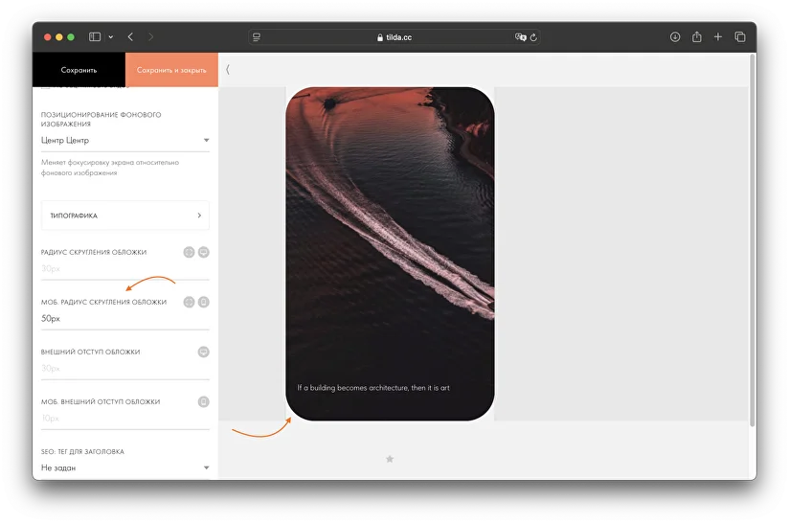Open a new Safari tab
This screenshot has width=789, height=523.
coord(718,37)
